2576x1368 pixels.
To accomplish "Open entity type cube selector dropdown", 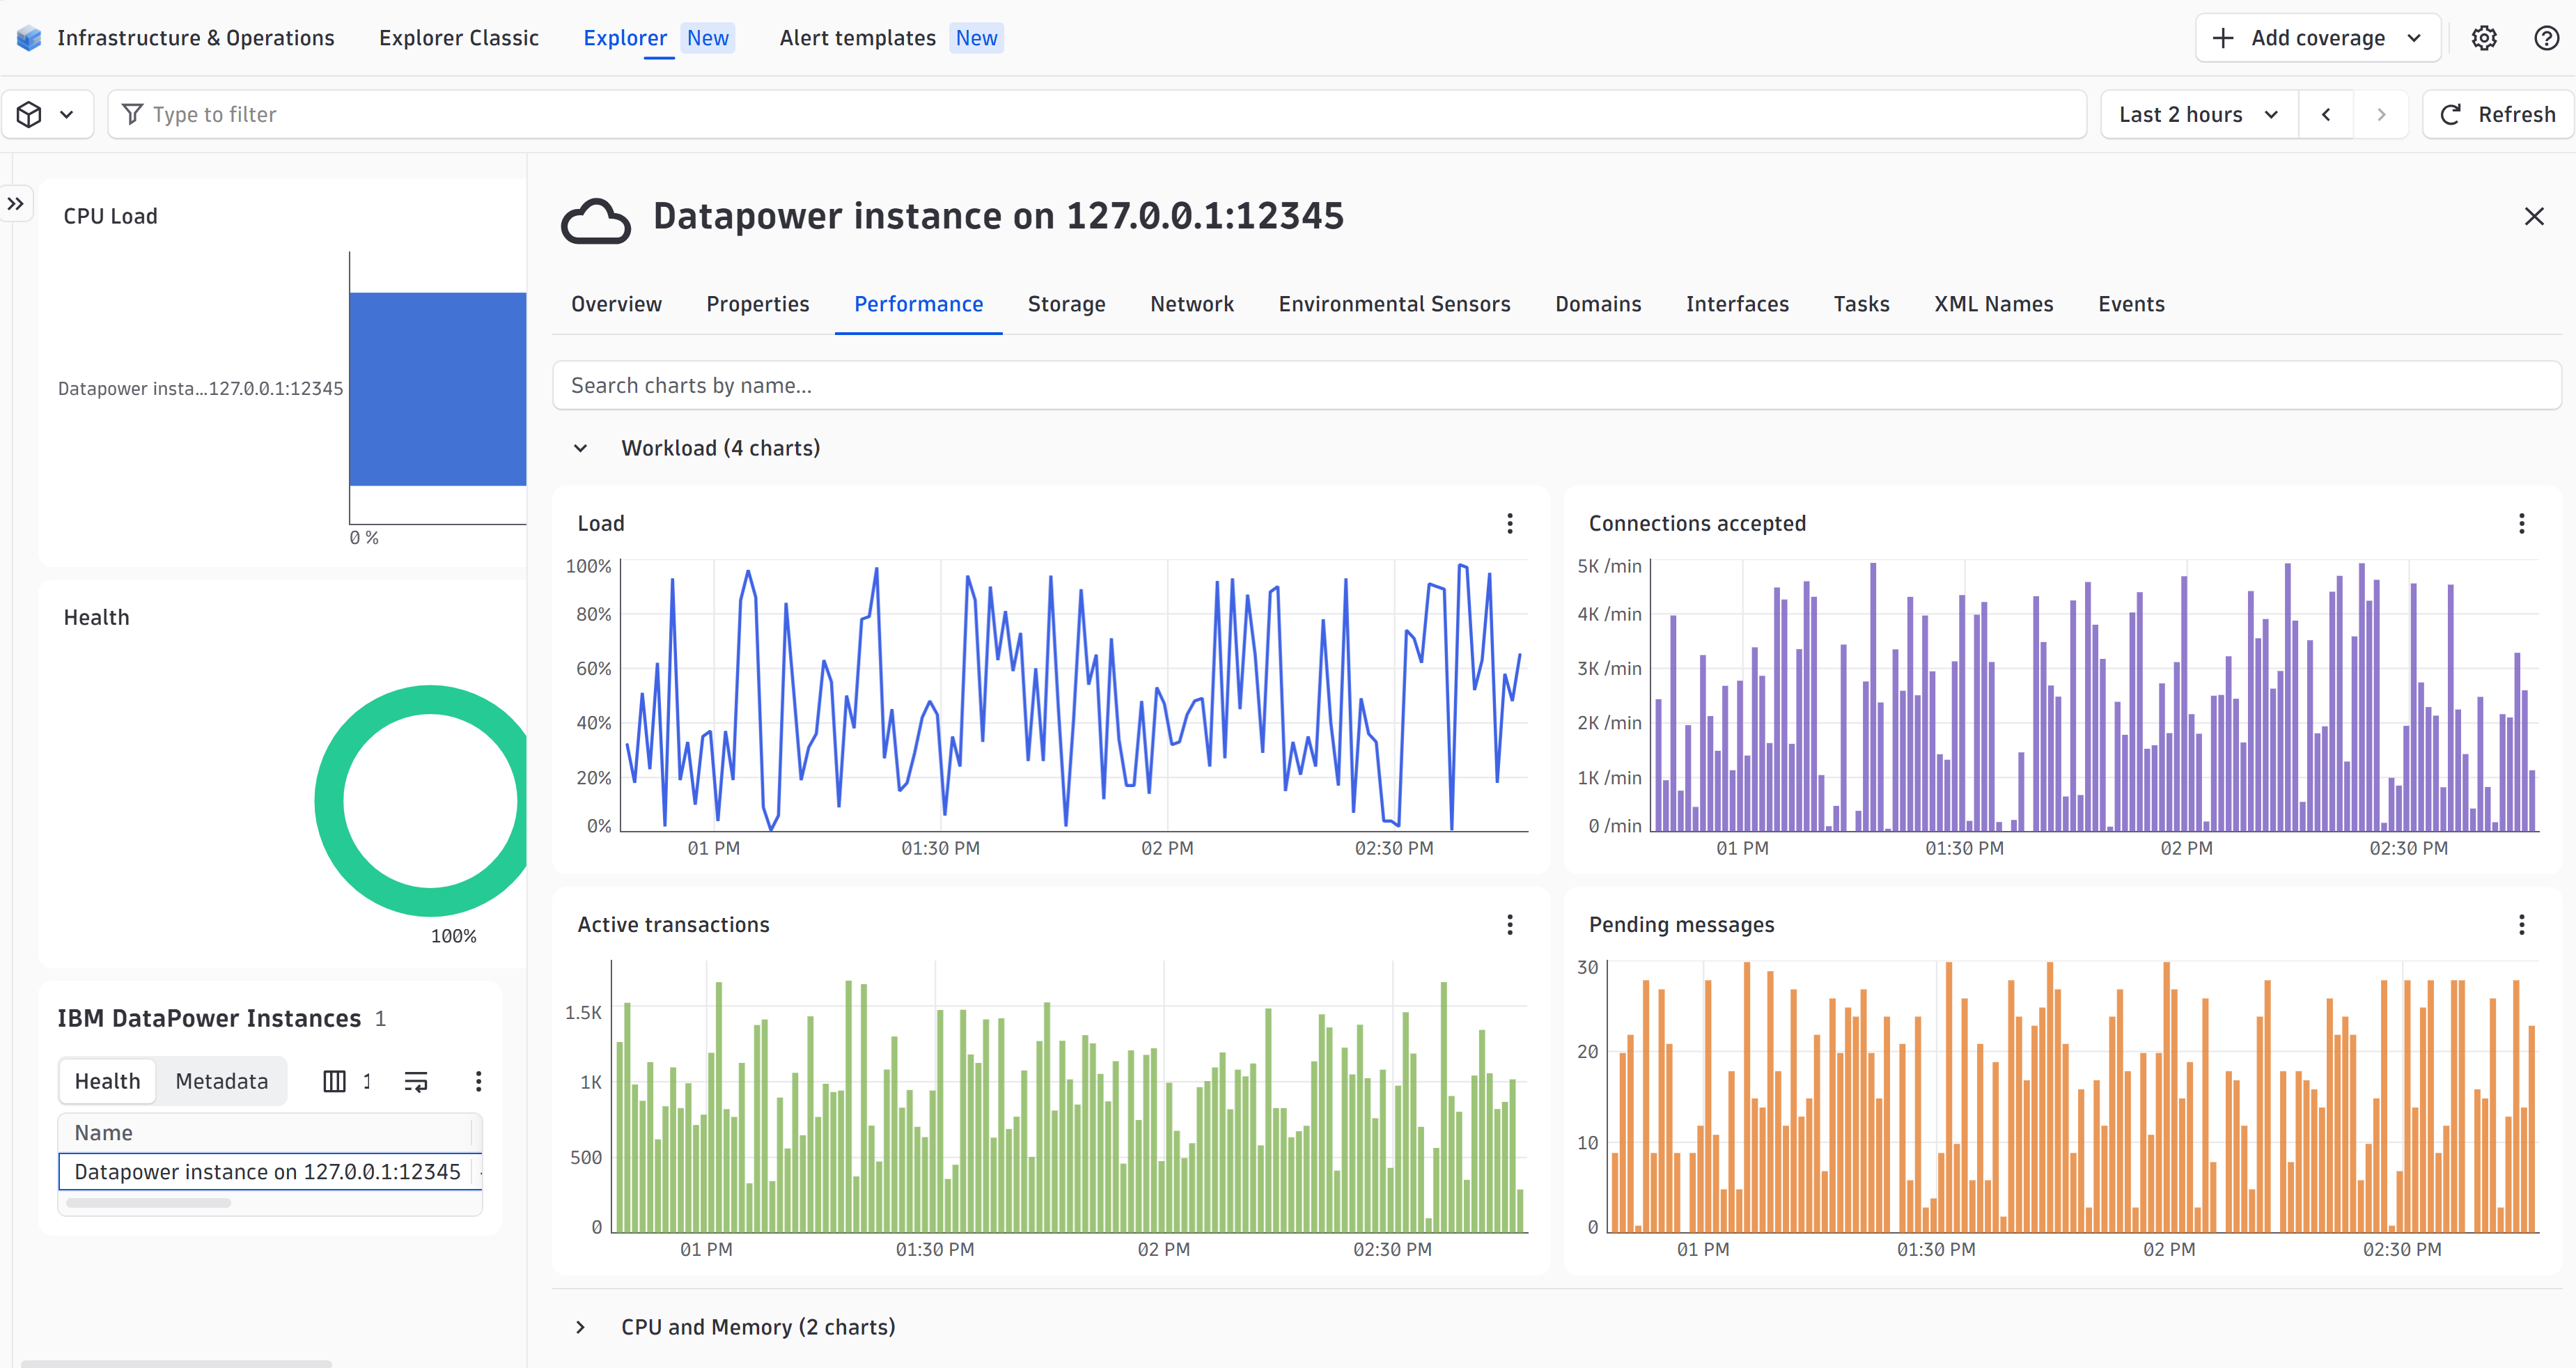I will (x=47, y=114).
